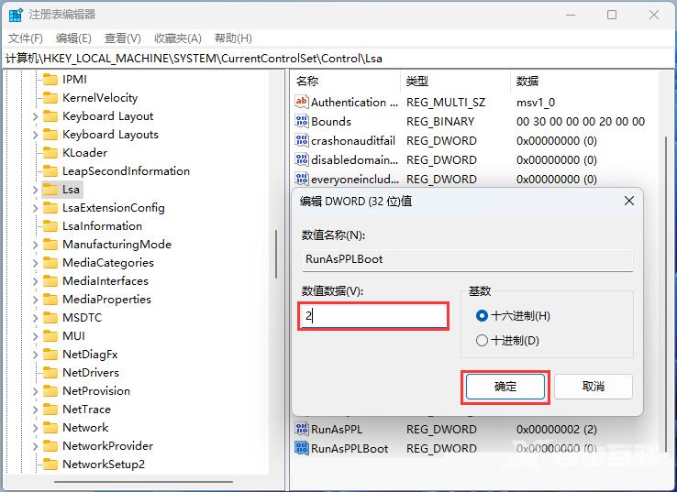The width and height of the screenshot is (677, 492).
Task: Expand the ManufacturingMode tree node
Action: tap(36, 245)
